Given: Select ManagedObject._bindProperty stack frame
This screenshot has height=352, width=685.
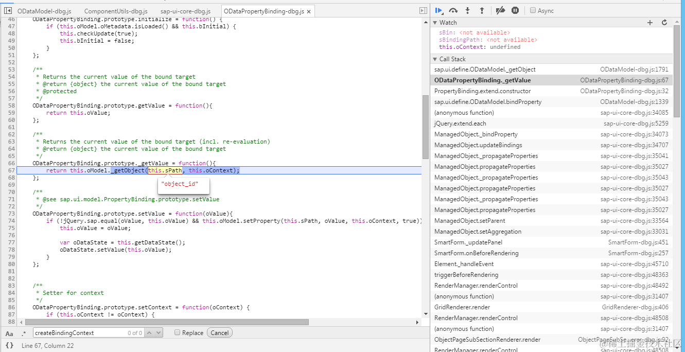Looking at the screenshot, I should [551, 134].
